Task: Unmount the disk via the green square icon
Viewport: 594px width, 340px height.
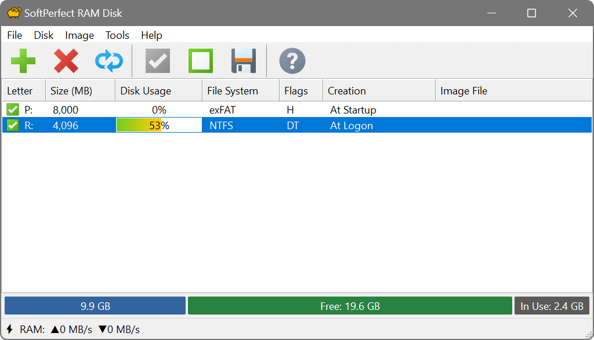Action: tap(200, 61)
